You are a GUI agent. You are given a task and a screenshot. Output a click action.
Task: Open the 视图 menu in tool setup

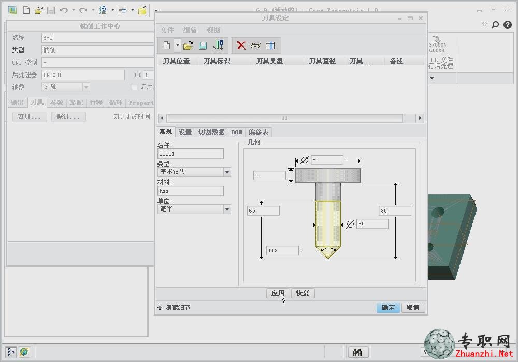213,30
